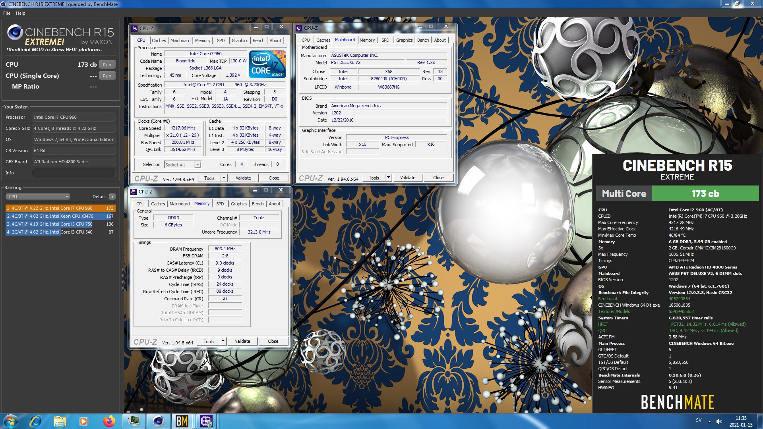Switch to CPU-Z taskbar icon

pyautogui.click(x=206, y=421)
